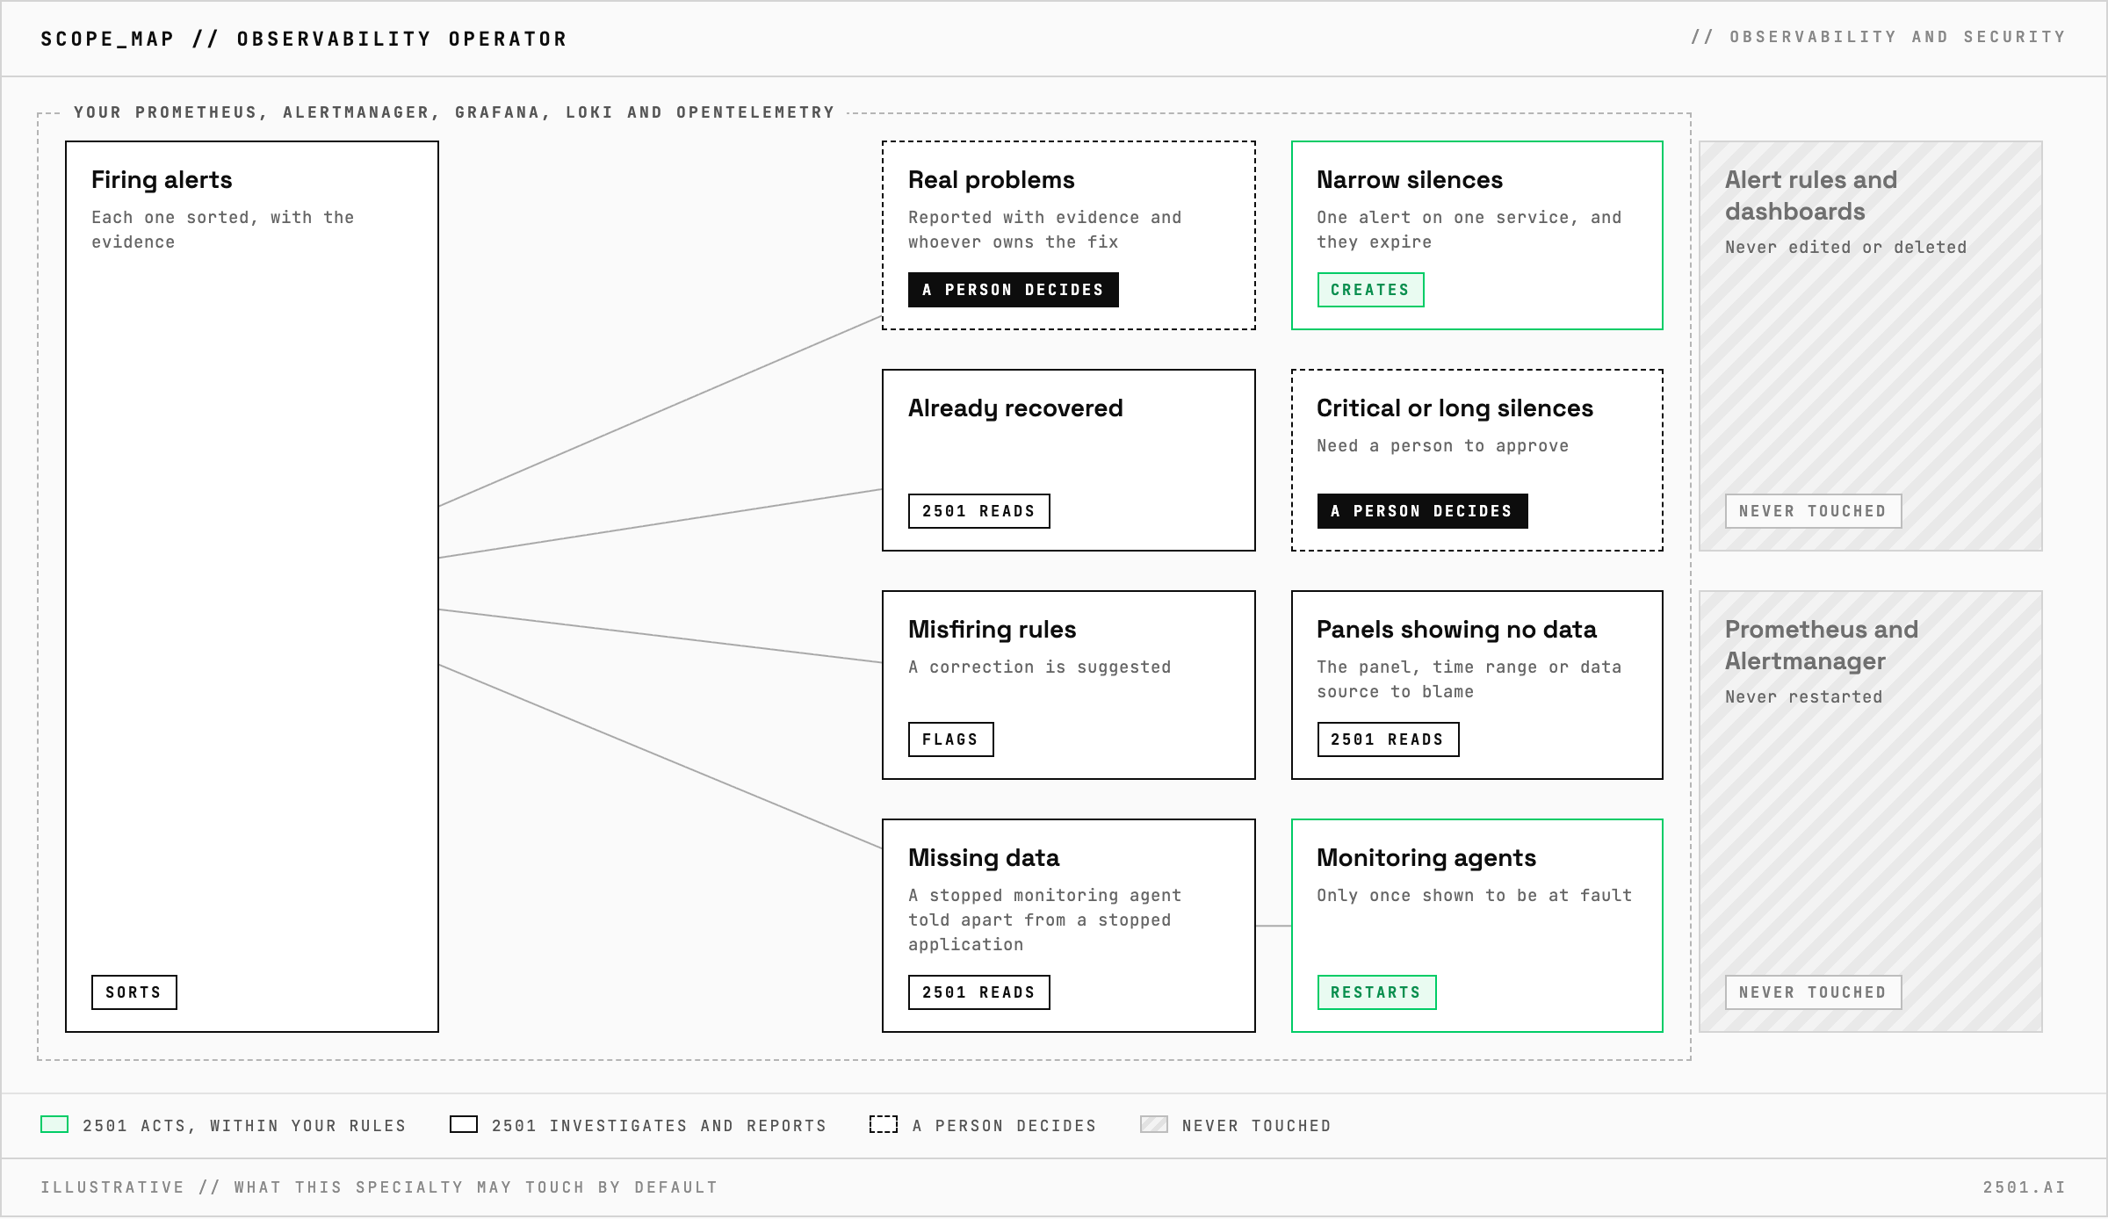This screenshot has height=1219, width=2108.
Task: Click the Alert rules and dashboards heading
Action: coord(1811,196)
